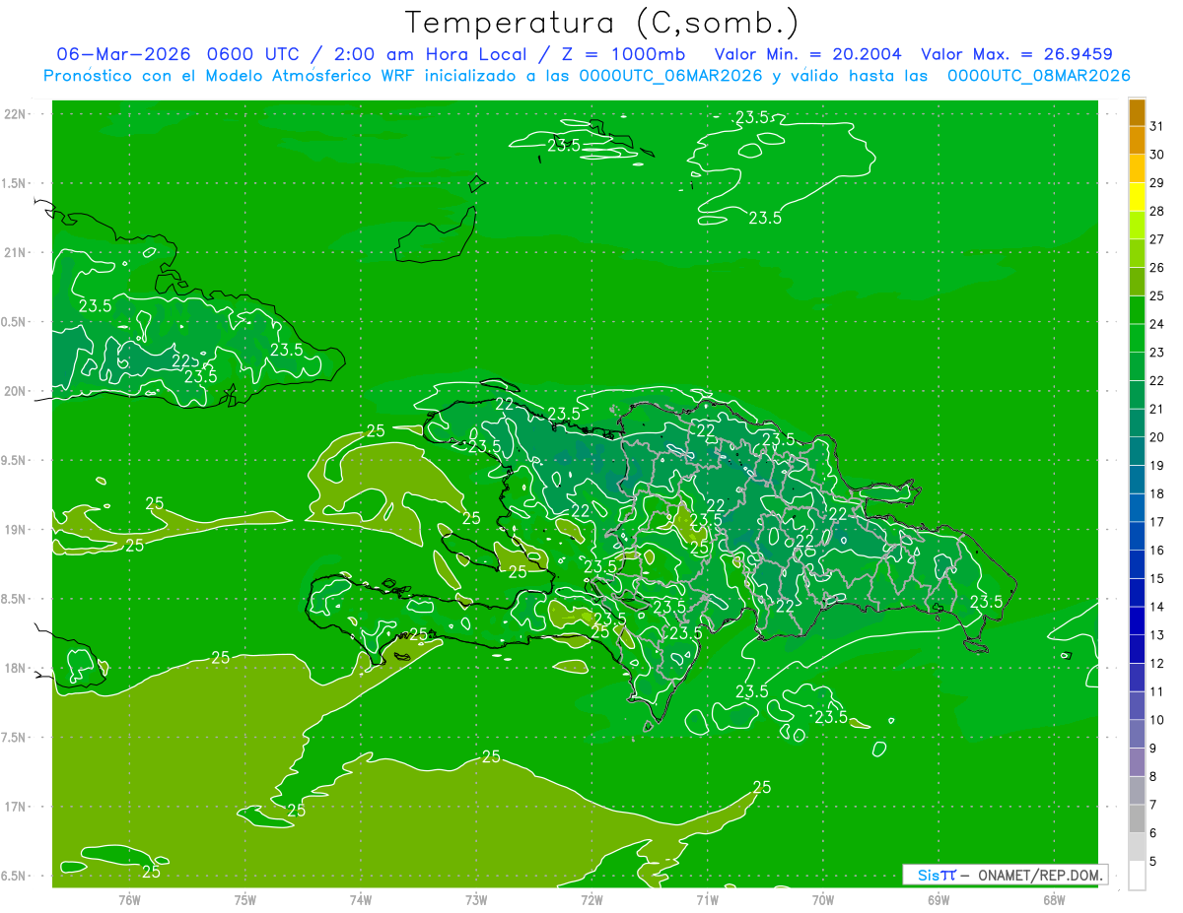This screenshot has height=913, width=1183.
Task: Click the green colorbar swatch between 23 and 24
Action: pyautogui.click(x=1137, y=339)
